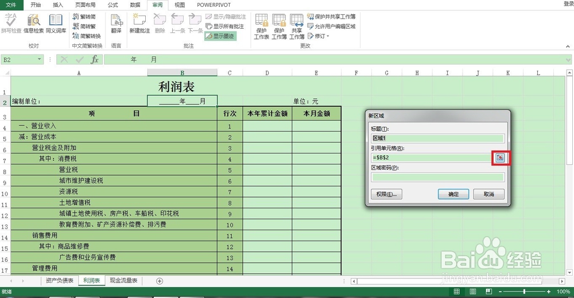The image size is (574, 298).
Task: Click the cancel entry X icon
Action: 64,59
